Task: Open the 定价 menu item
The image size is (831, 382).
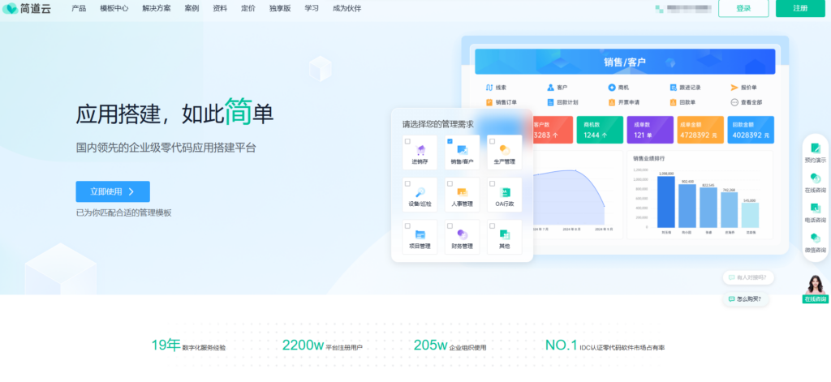Action: click(248, 8)
